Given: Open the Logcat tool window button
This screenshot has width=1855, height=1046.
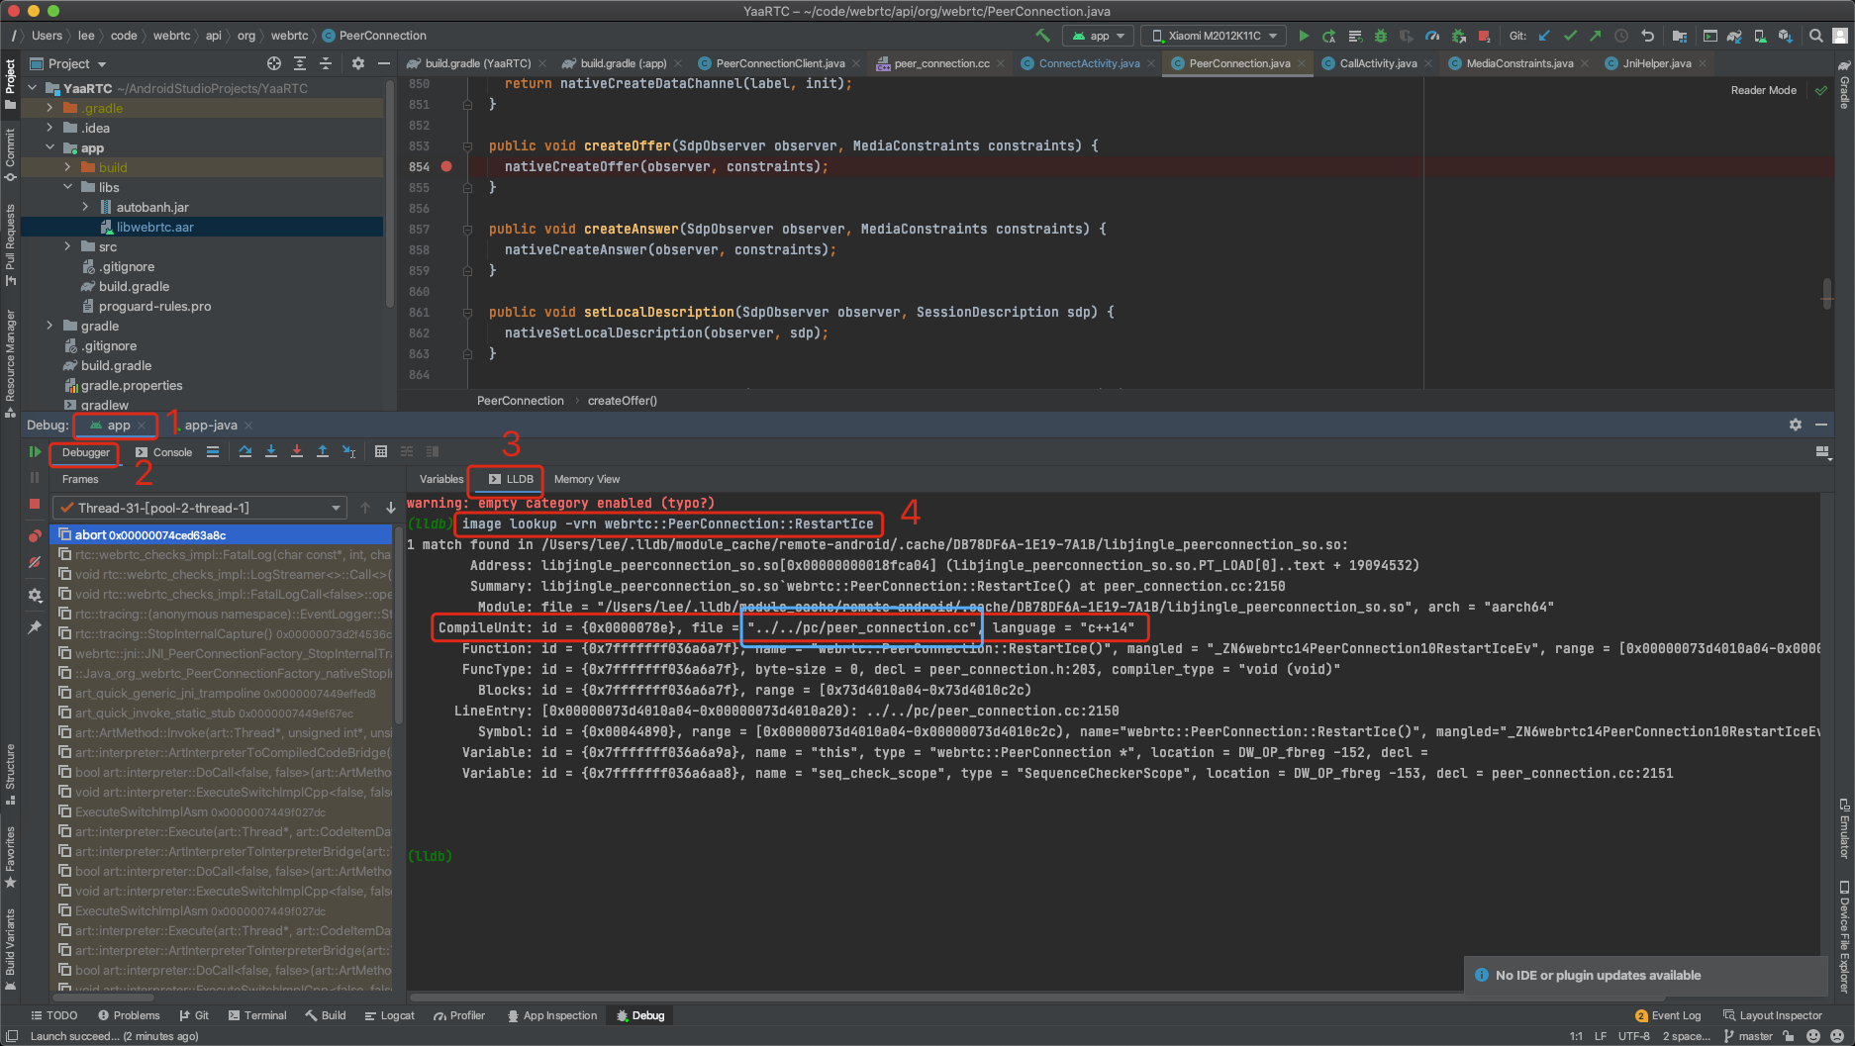Looking at the screenshot, I should pyautogui.click(x=389, y=1015).
